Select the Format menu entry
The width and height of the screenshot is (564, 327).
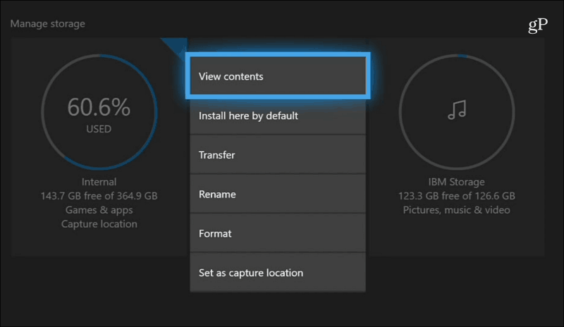click(278, 233)
